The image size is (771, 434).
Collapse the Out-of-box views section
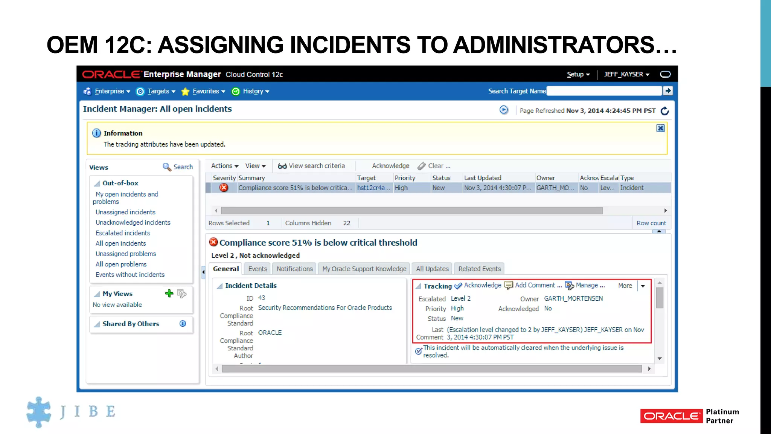(97, 183)
